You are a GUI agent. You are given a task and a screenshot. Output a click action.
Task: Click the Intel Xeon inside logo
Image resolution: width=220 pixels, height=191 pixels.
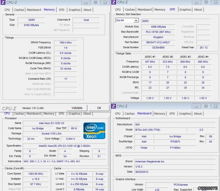(x=94, y=131)
